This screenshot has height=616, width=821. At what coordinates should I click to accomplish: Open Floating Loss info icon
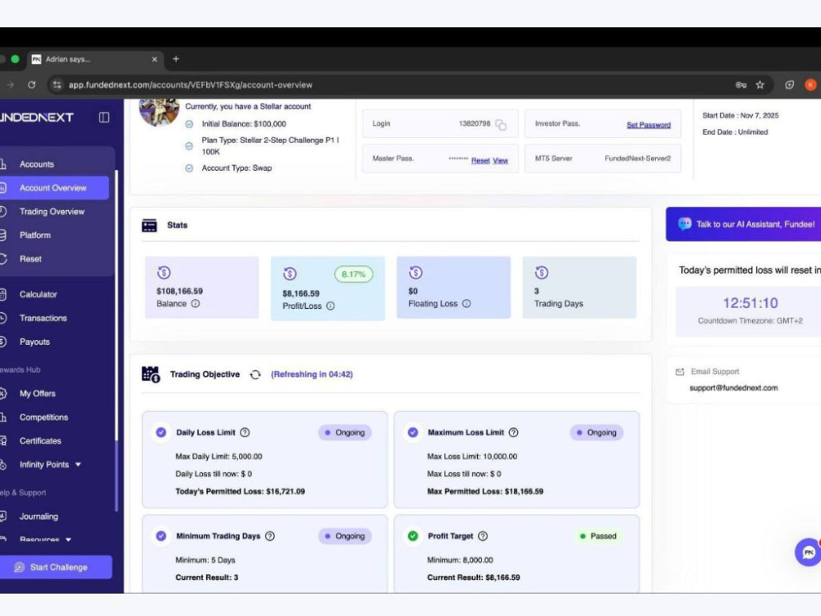click(466, 303)
